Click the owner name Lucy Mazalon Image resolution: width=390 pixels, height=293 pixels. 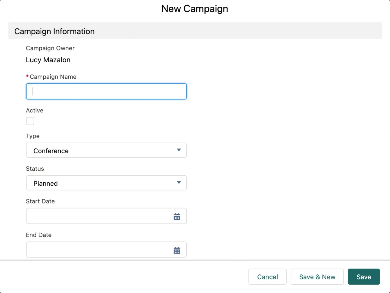pyautogui.click(x=48, y=60)
